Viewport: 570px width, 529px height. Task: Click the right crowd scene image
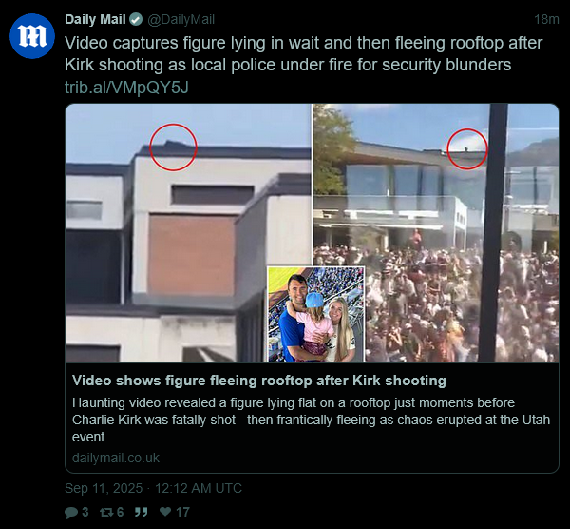[435, 233]
